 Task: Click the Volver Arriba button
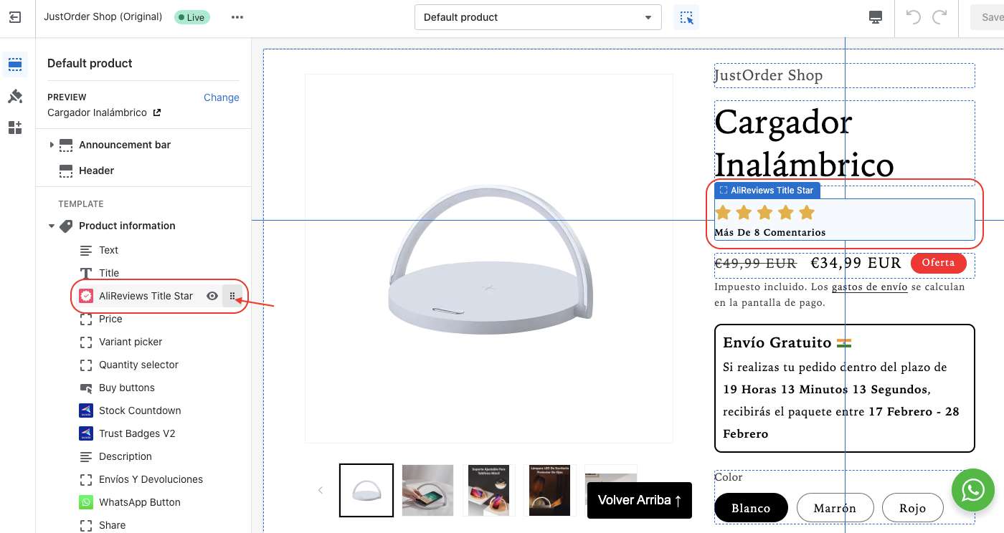(639, 500)
